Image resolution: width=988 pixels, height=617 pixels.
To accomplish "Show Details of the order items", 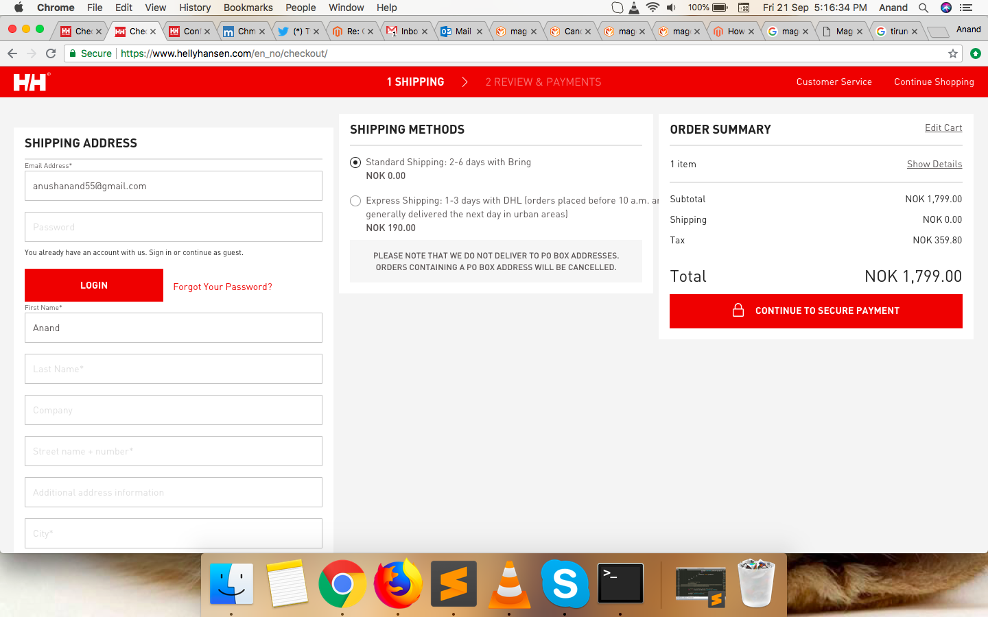I will click(934, 164).
